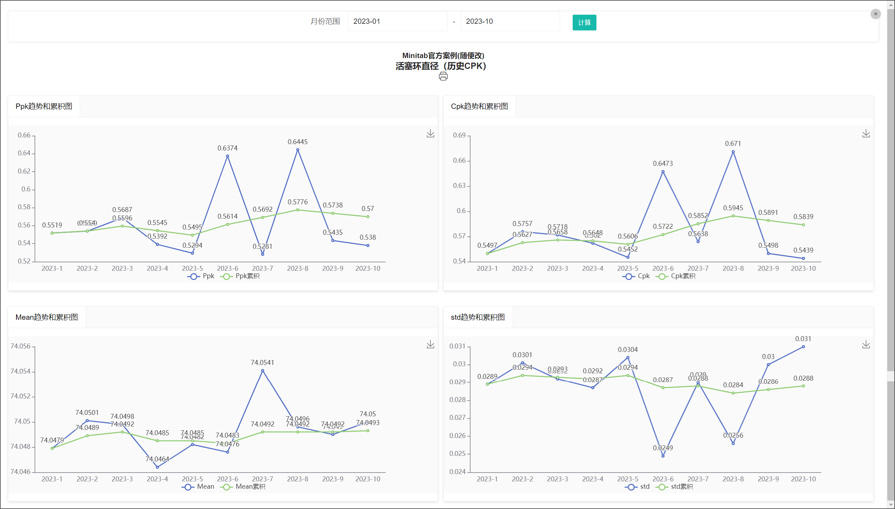Open the start month picker 2023-01

pos(397,21)
